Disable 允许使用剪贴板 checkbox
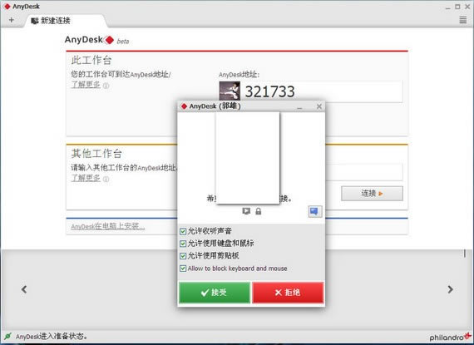The width and height of the screenshot is (474, 345). (x=183, y=256)
